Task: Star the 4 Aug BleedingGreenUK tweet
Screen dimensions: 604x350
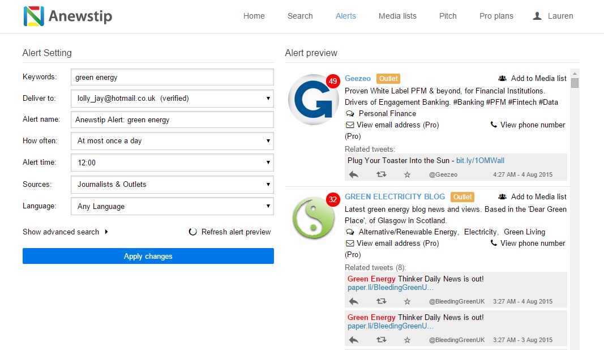Action: pos(407,301)
